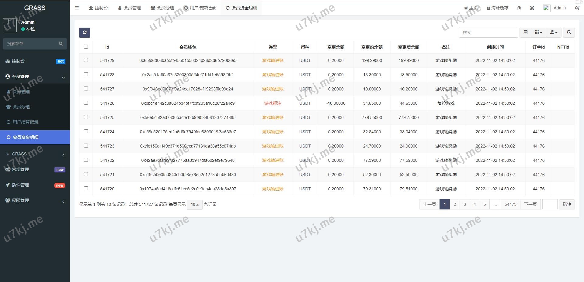Click the 清除缓存 clear cache link

497,8
